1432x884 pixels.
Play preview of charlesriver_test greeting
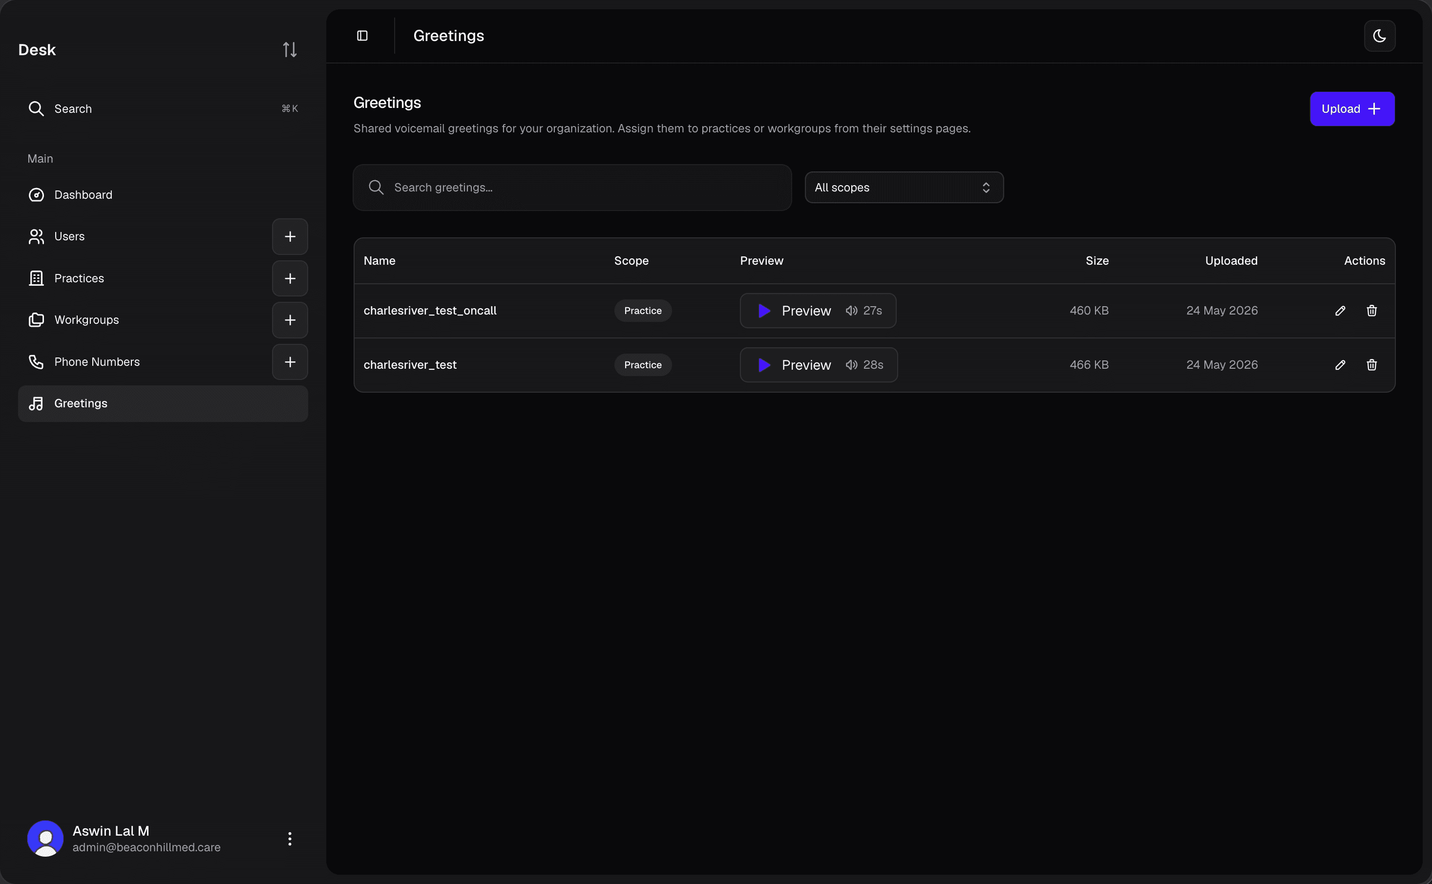click(x=818, y=365)
